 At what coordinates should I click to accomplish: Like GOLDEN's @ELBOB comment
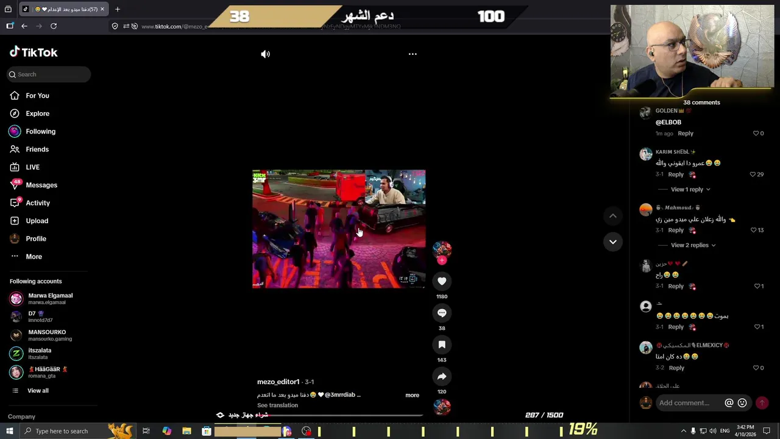[x=756, y=134]
